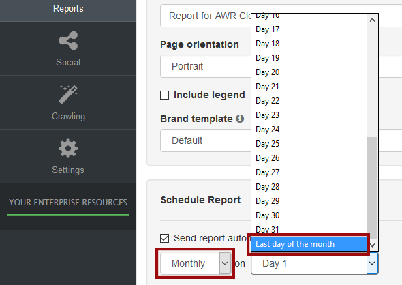Click the Day 1 dropdown arrow
The image size is (402, 285).
[x=372, y=263]
